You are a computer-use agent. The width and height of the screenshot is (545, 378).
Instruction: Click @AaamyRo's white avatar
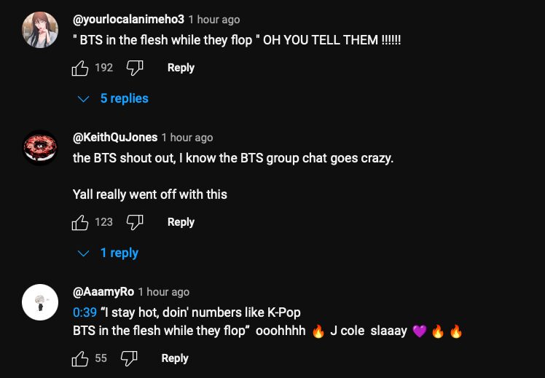point(40,302)
